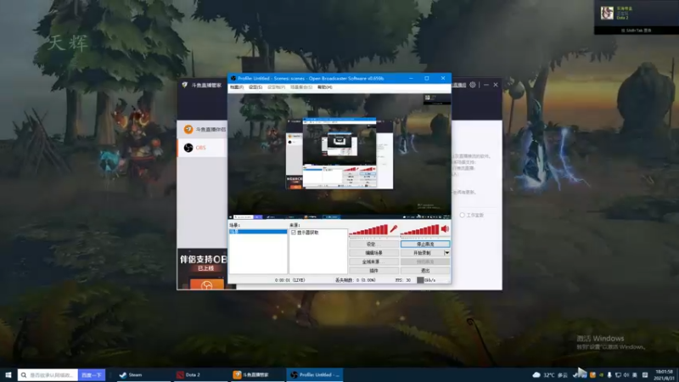The height and width of the screenshot is (382, 679).
Task: Open the 设定档(P) profiles menu in OBS
Action: click(x=277, y=87)
